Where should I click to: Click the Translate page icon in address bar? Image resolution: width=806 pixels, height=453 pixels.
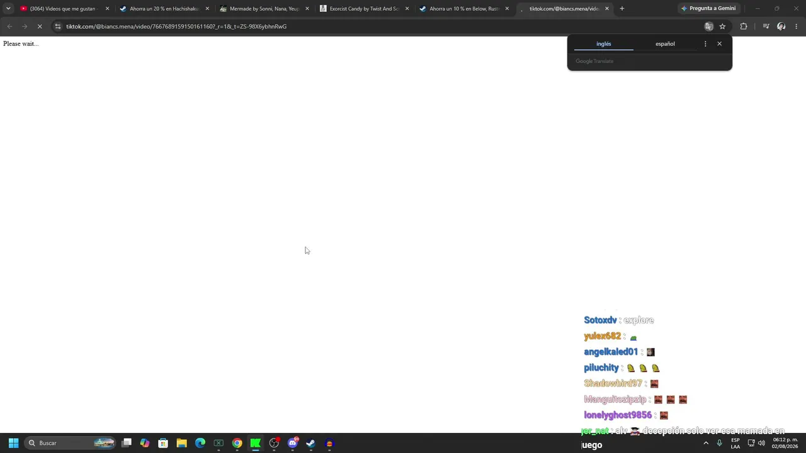(x=708, y=26)
